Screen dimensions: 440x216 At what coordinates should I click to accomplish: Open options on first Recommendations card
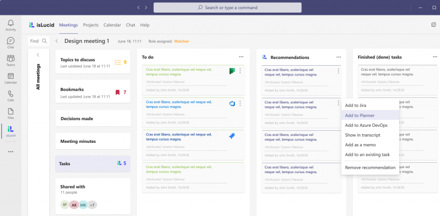tap(338, 71)
